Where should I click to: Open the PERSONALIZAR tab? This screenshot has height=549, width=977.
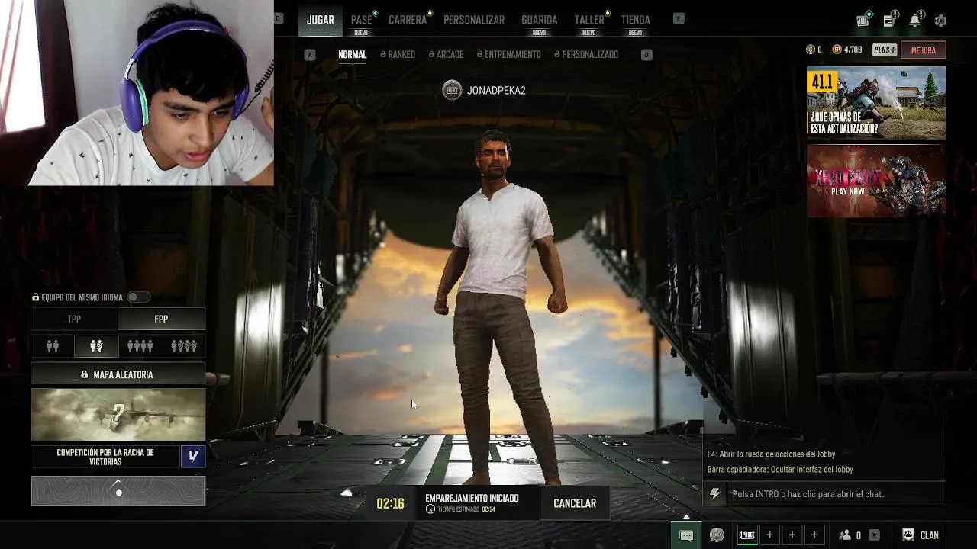click(474, 20)
